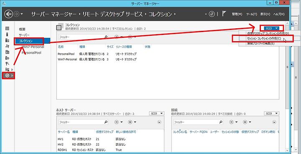Select the All Servers icon in sidebar
Screen dimensions: 301x154
7,40
